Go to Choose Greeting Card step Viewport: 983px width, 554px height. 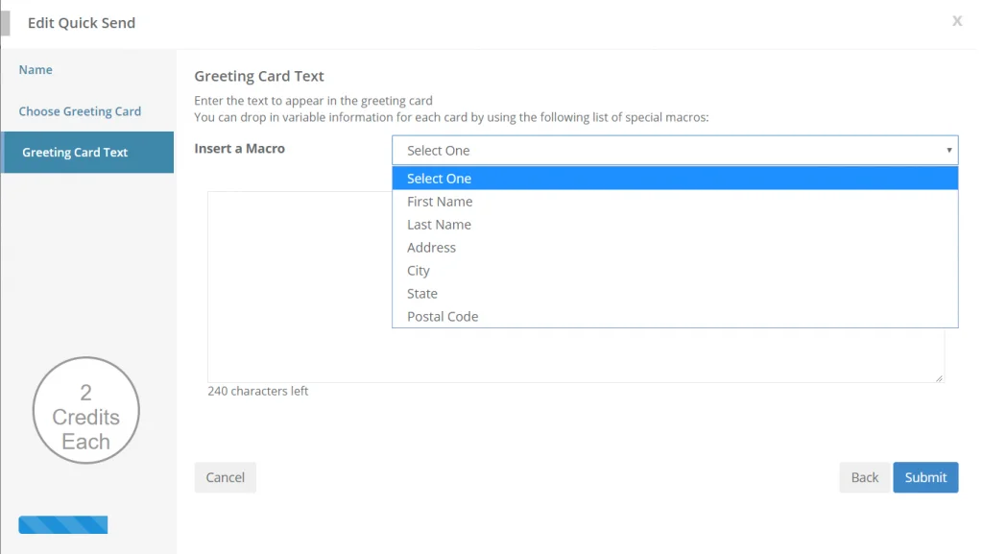click(80, 111)
